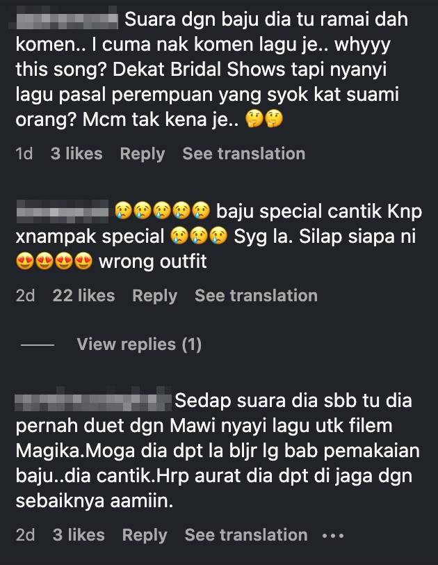View the 22 likes list
The height and width of the screenshot is (565, 438).
tap(83, 296)
